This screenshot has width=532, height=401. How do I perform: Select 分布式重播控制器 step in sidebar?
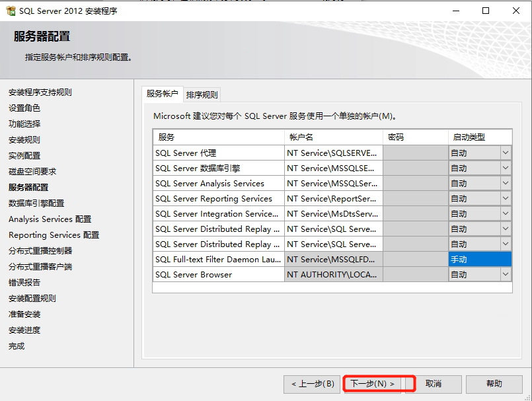(40, 251)
